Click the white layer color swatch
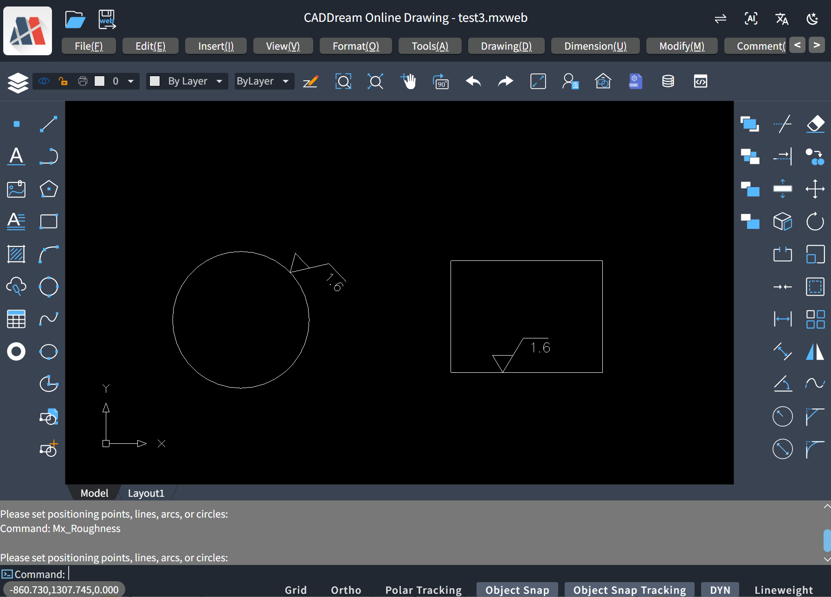 click(x=100, y=81)
